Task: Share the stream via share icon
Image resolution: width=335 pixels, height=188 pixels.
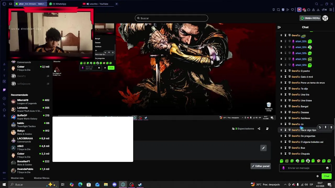Action: [259, 129]
